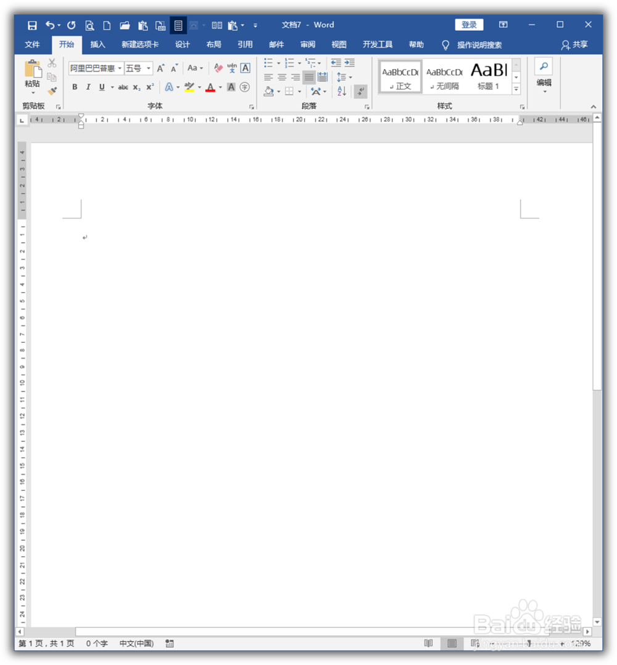Switch to the 开发工具 Developer tab
Image resolution: width=617 pixels, height=665 pixels.
(377, 44)
